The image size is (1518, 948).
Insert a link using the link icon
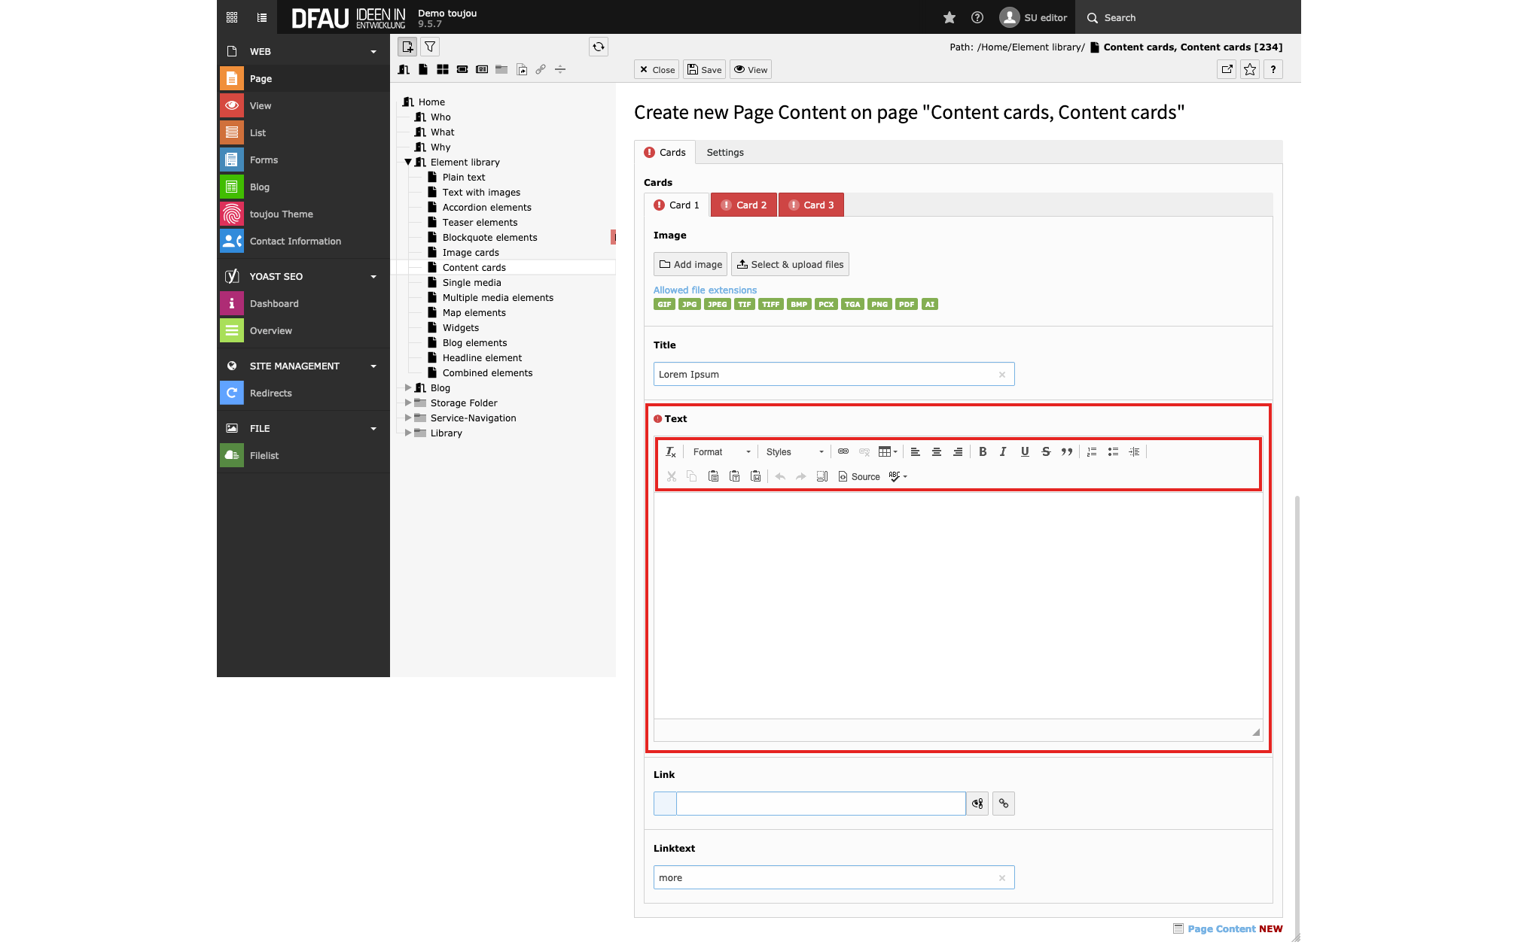843,451
